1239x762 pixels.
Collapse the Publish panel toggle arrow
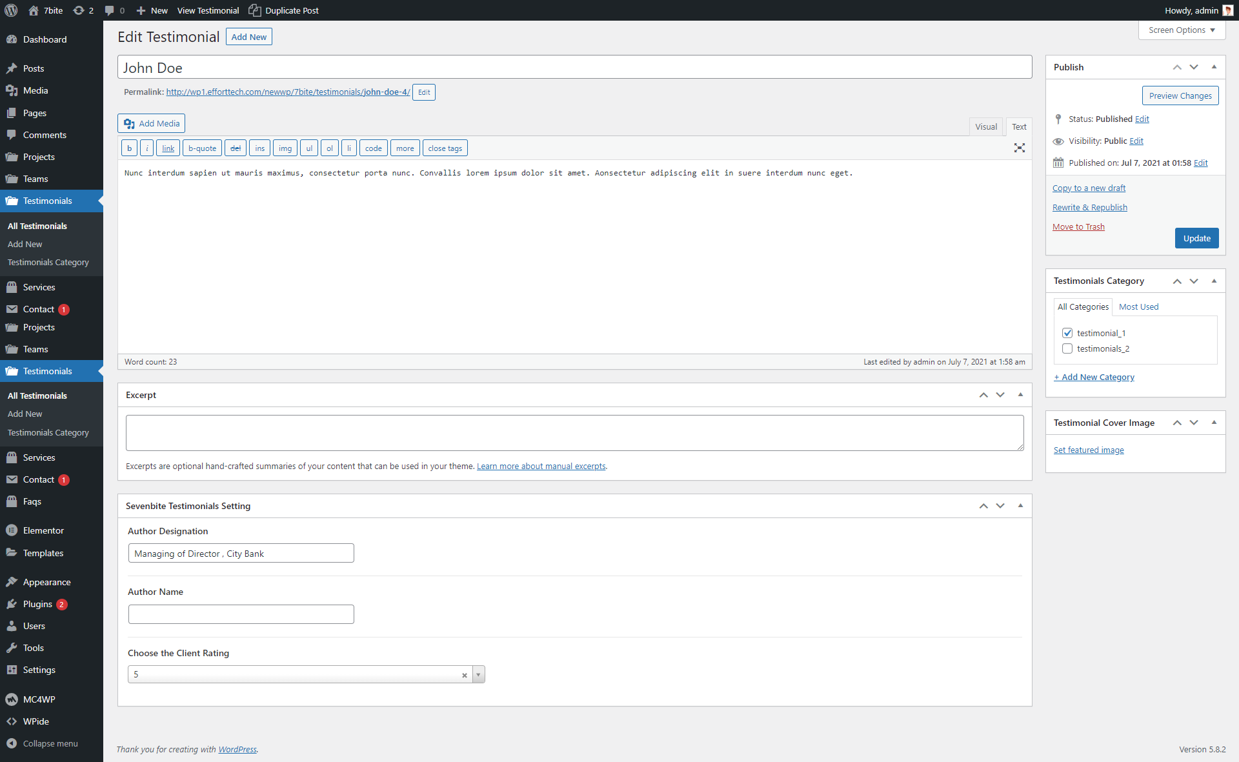coord(1214,67)
